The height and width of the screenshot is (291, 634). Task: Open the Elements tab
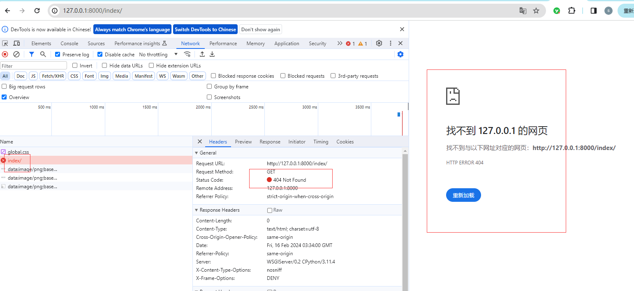pyautogui.click(x=41, y=43)
